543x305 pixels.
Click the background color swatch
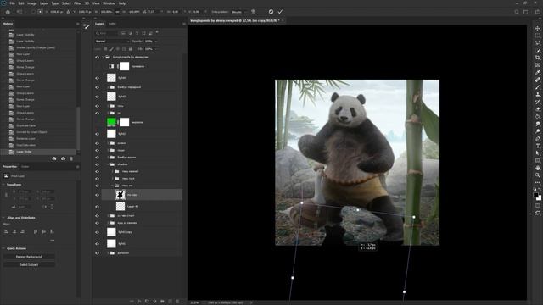[540, 197]
